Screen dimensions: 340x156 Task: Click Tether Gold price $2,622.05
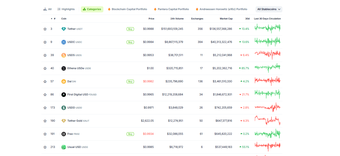[147, 121]
